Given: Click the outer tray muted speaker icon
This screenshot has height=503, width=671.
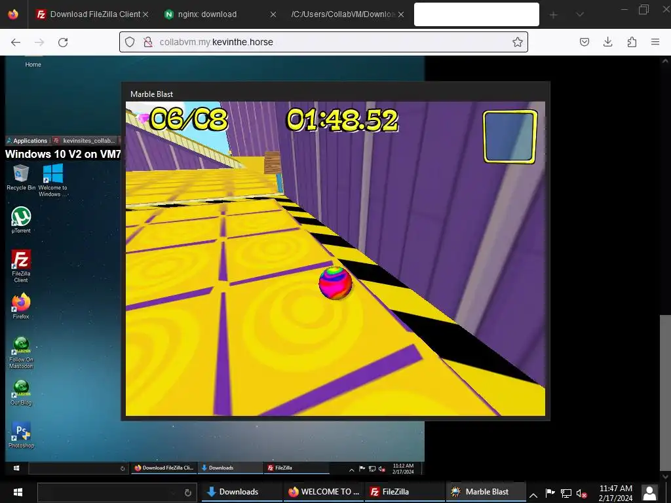Looking at the screenshot, I should tap(581, 493).
